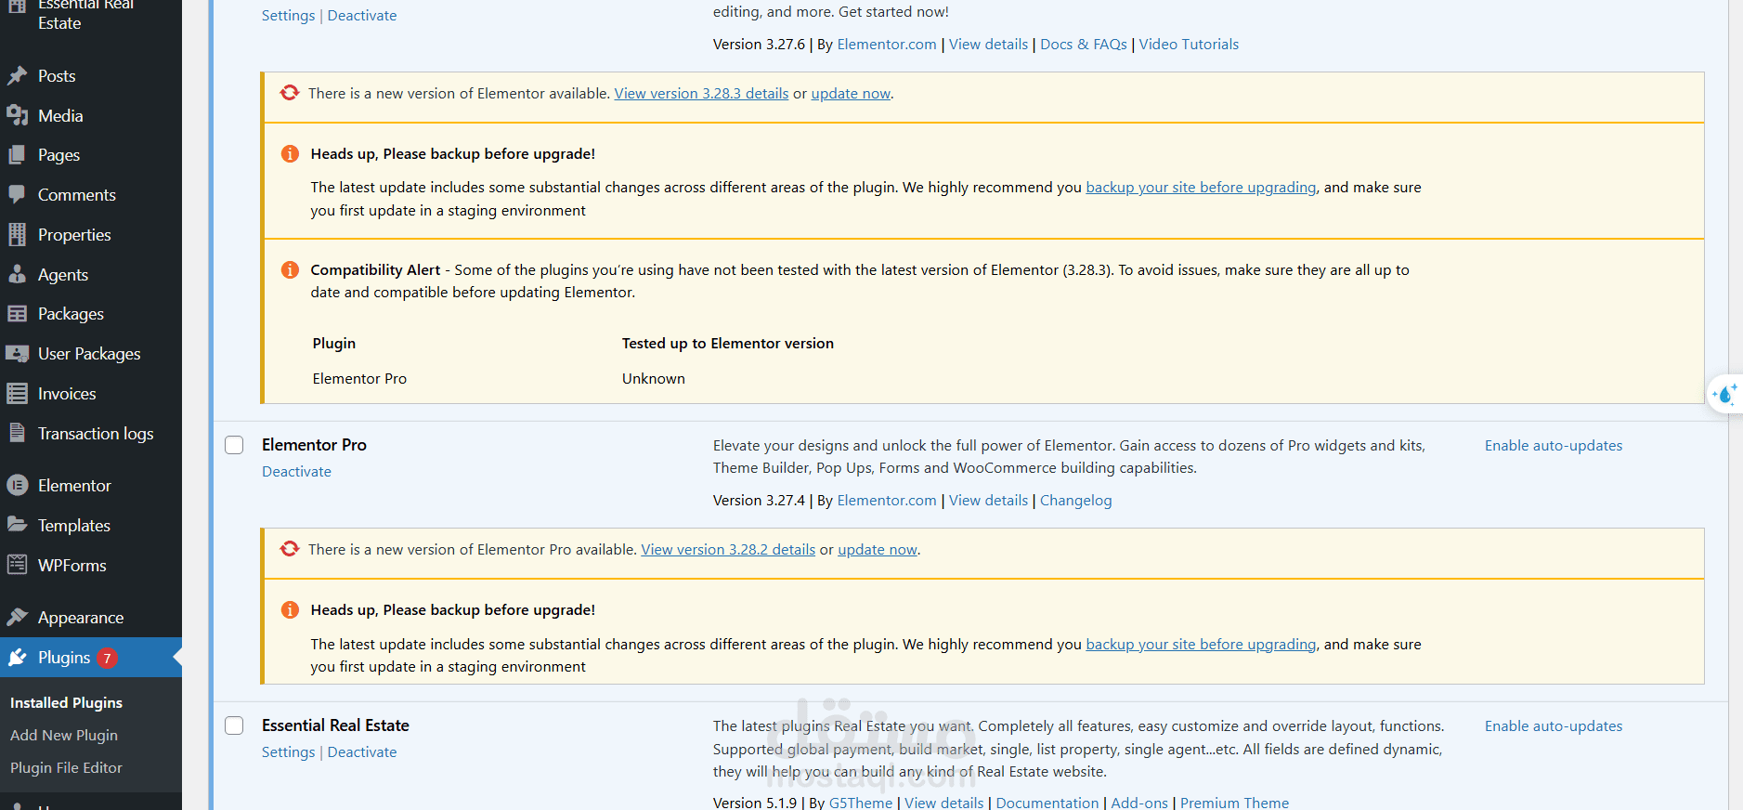
Task: Select the Essential Real Estate plugin checkbox
Action: [x=234, y=725]
